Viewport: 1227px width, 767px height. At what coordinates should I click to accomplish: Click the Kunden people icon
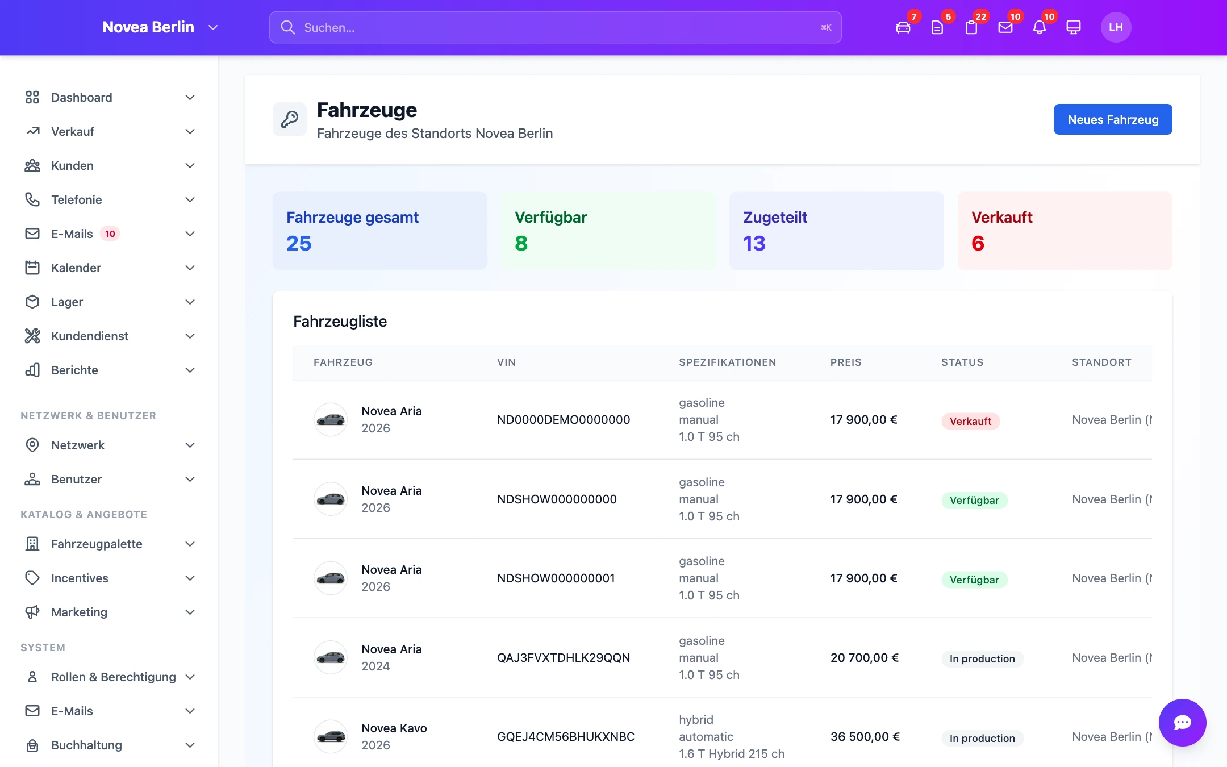click(x=32, y=165)
